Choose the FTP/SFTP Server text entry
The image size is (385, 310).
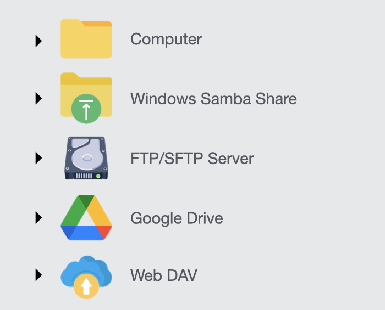(x=192, y=159)
